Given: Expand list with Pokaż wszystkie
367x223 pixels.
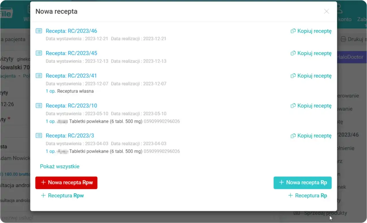Looking at the screenshot, I should point(60,166).
